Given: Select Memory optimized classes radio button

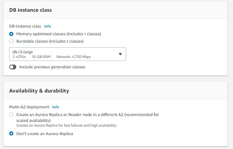Looking at the screenshot, I should [x=11, y=34].
